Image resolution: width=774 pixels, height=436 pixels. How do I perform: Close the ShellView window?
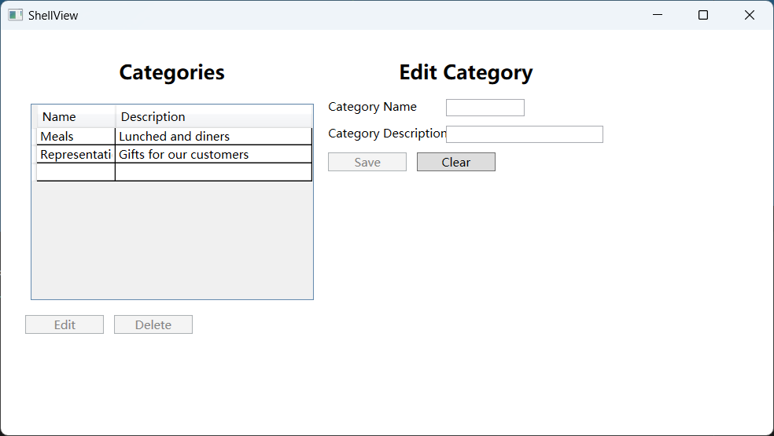[750, 15]
